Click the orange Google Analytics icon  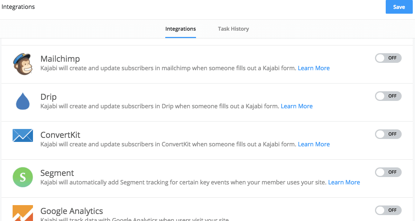coord(23,213)
